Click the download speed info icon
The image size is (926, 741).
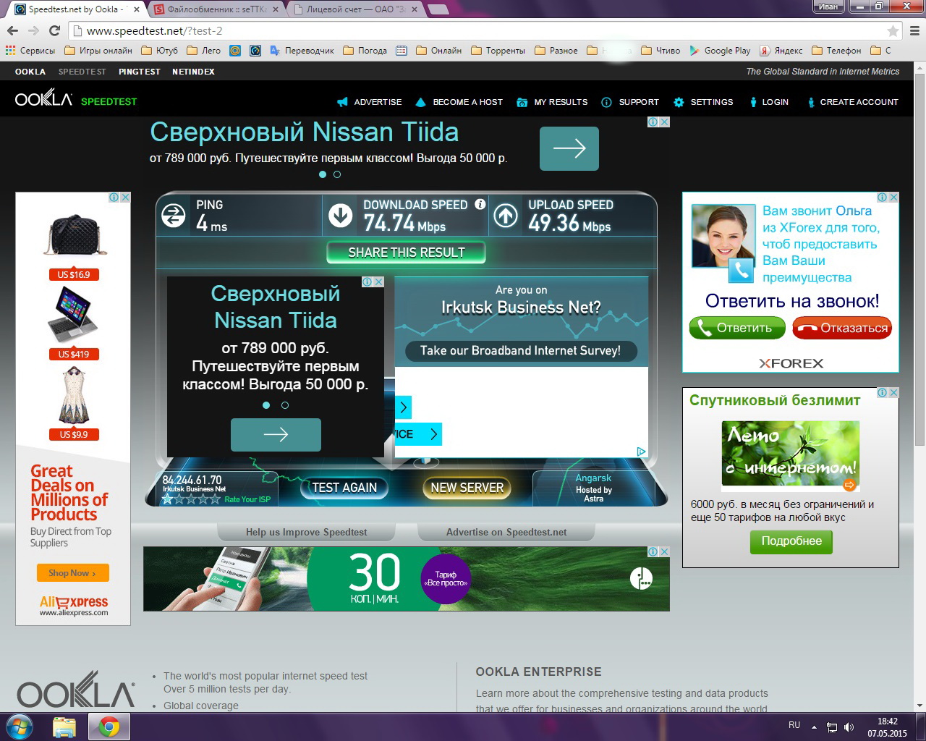click(x=480, y=205)
